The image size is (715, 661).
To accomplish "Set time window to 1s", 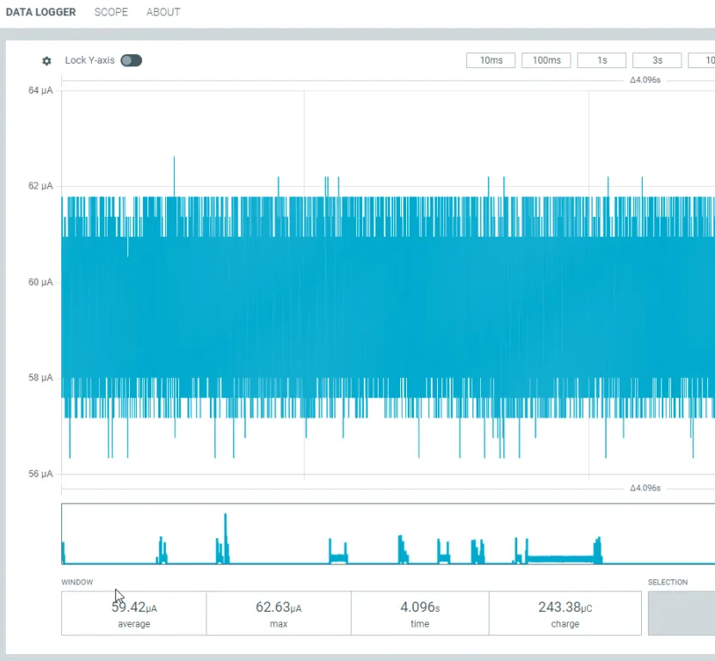I will click(602, 60).
